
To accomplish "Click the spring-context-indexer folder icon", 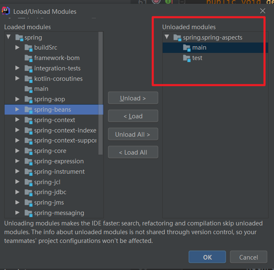I will (x=28, y=131).
